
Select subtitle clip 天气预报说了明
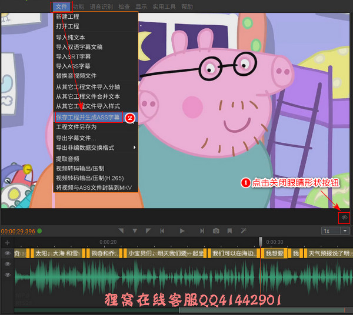328,253
